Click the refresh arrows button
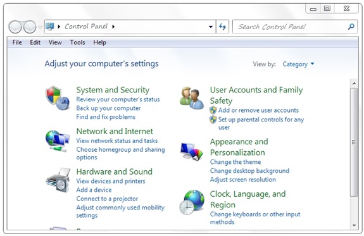 [222, 27]
